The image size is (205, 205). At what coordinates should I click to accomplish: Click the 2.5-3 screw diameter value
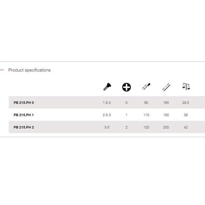point(107,115)
